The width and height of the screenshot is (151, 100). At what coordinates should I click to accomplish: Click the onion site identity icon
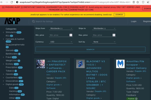pos(17,2)
